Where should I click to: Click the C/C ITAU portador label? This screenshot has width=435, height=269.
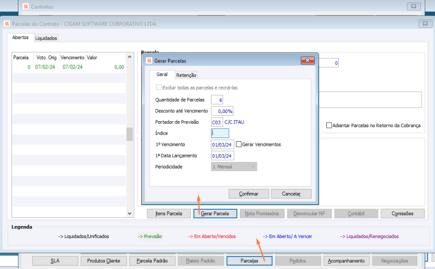234,122
